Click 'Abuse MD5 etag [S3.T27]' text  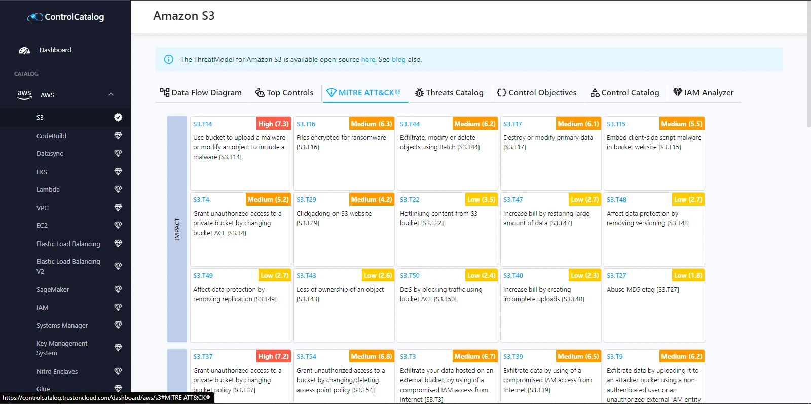[x=643, y=289]
